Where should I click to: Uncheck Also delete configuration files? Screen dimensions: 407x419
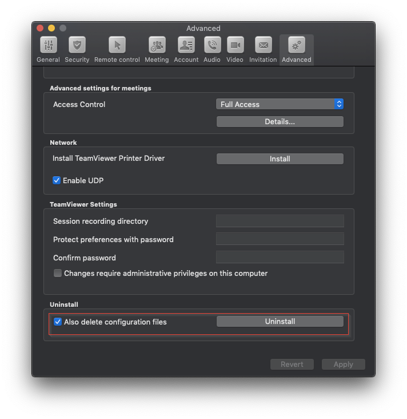[x=58, y=322]
